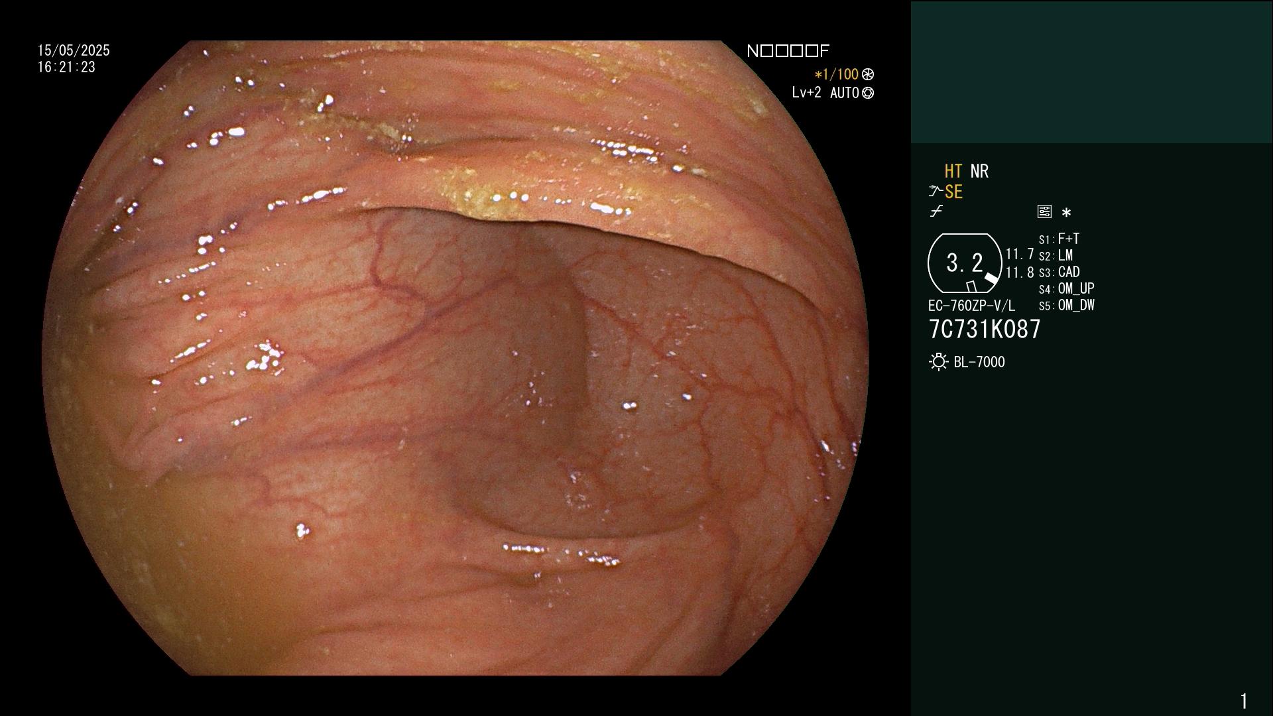The height and width of the screenshot is (716, 1273).
Task: Click the scope tip diagram showing 3.2
Action: pyautogui.click(x=965, y=263)
